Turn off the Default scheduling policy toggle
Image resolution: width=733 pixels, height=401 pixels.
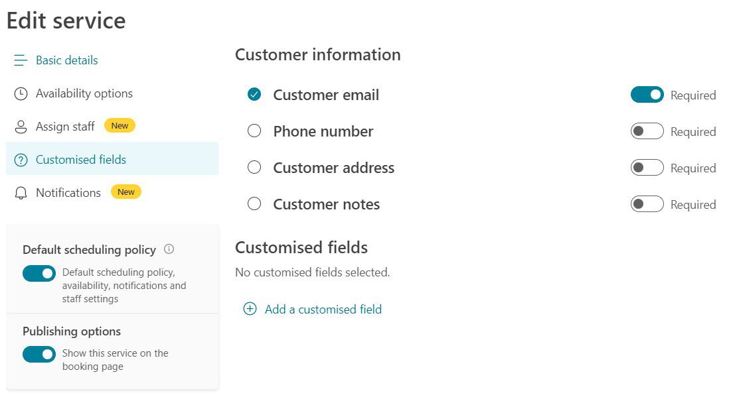pos(39,273)
